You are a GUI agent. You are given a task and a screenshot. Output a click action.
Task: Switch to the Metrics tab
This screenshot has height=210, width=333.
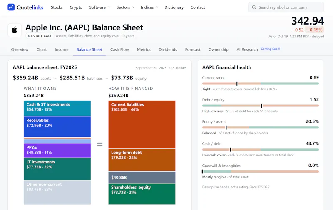click(x=144, y=49)
